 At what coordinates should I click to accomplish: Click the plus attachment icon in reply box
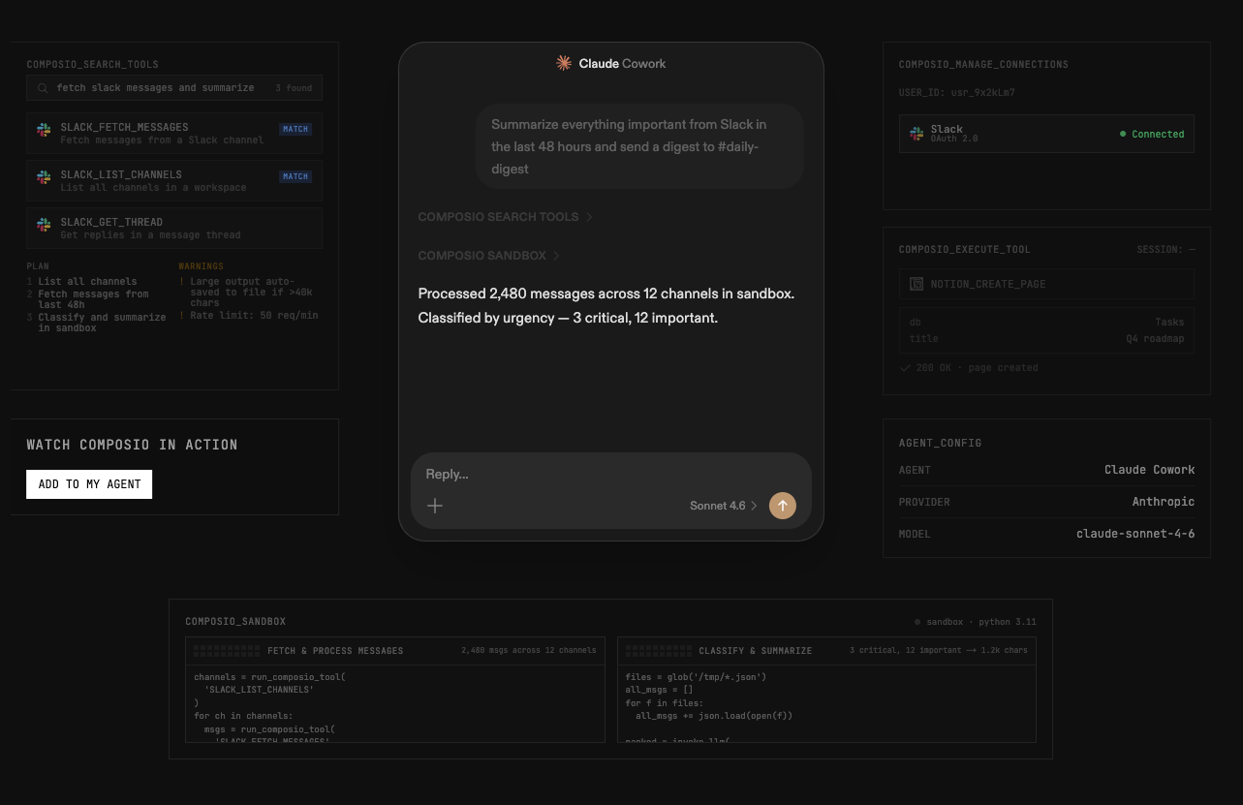point(435,506)
